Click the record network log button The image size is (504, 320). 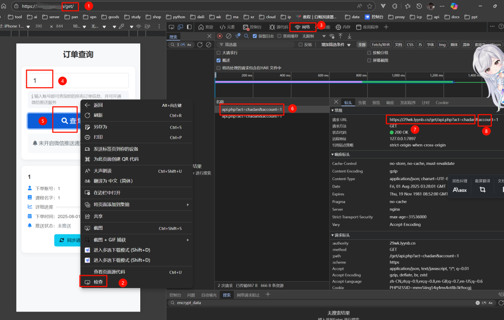tap(220, 36)
